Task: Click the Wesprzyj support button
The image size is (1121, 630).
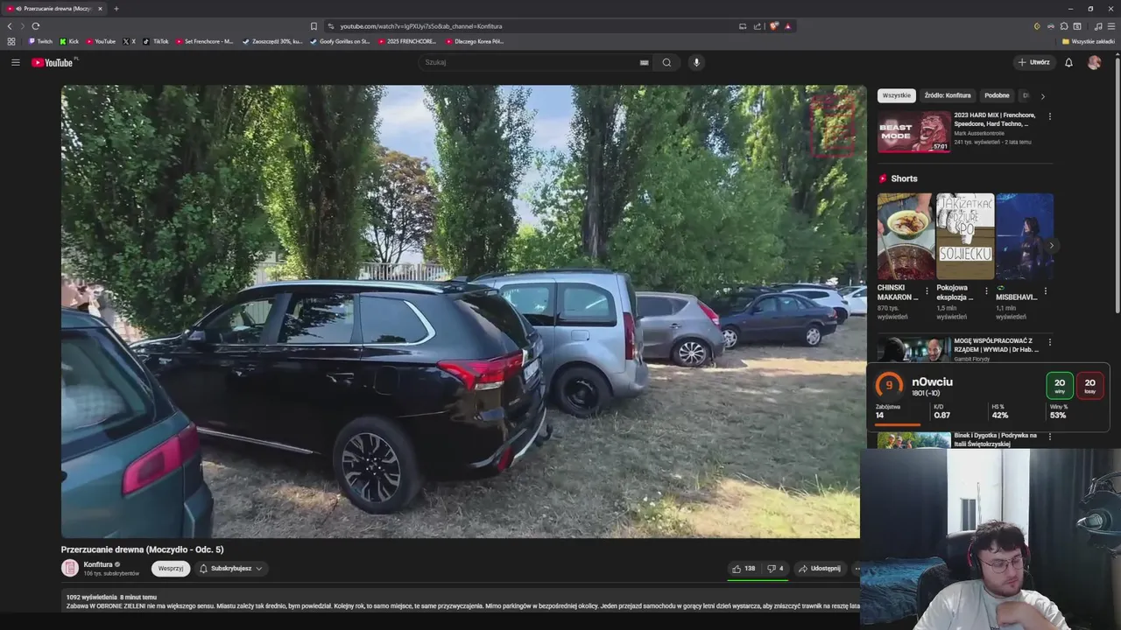Action: (x=171, y=569)
